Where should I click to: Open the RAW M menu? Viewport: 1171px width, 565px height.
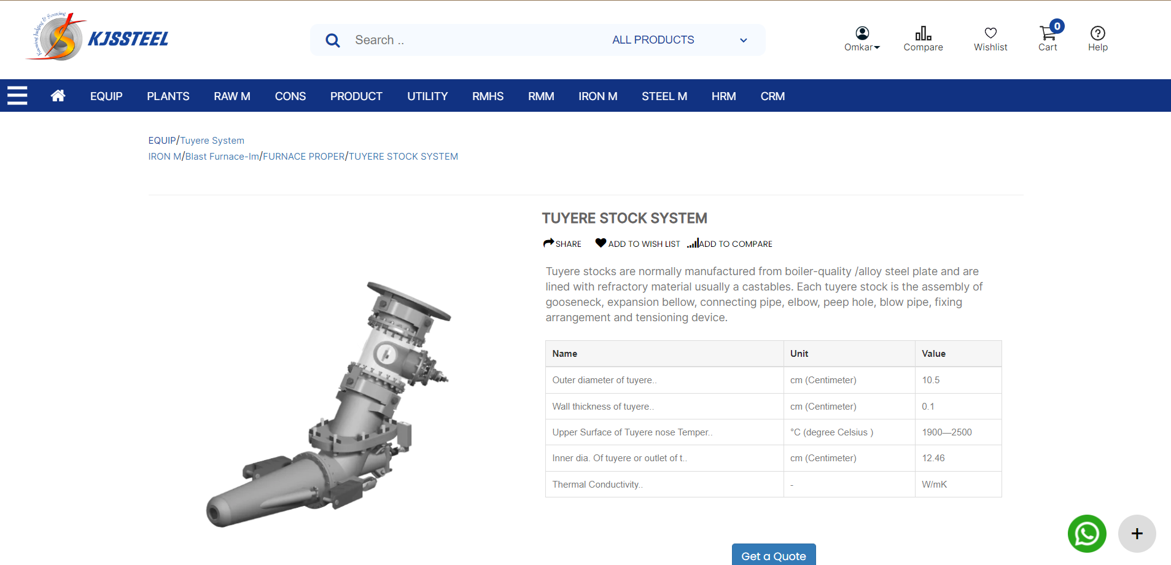[232, 96]
